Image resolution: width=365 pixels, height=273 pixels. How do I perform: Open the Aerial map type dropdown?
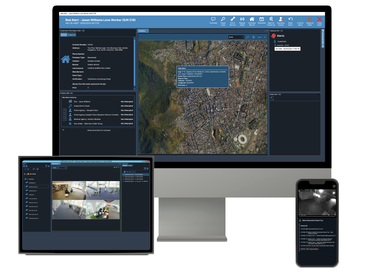(236, 37)
